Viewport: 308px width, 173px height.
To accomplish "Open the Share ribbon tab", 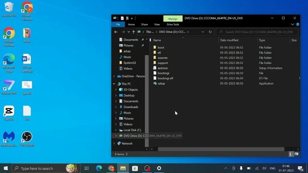I will pos(144,25).
